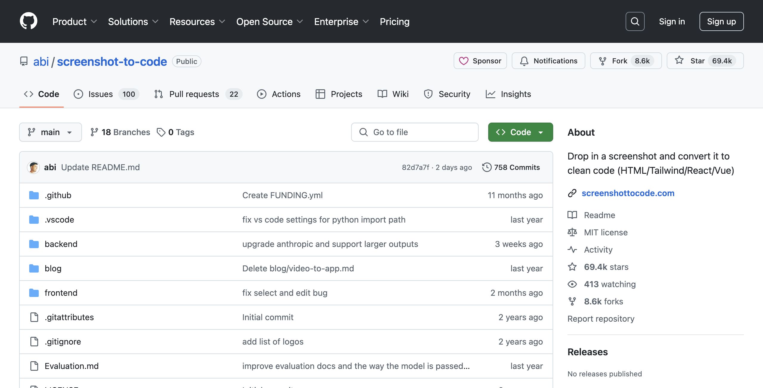
Task: View the 18 Branches list
Action: point(120,132)
